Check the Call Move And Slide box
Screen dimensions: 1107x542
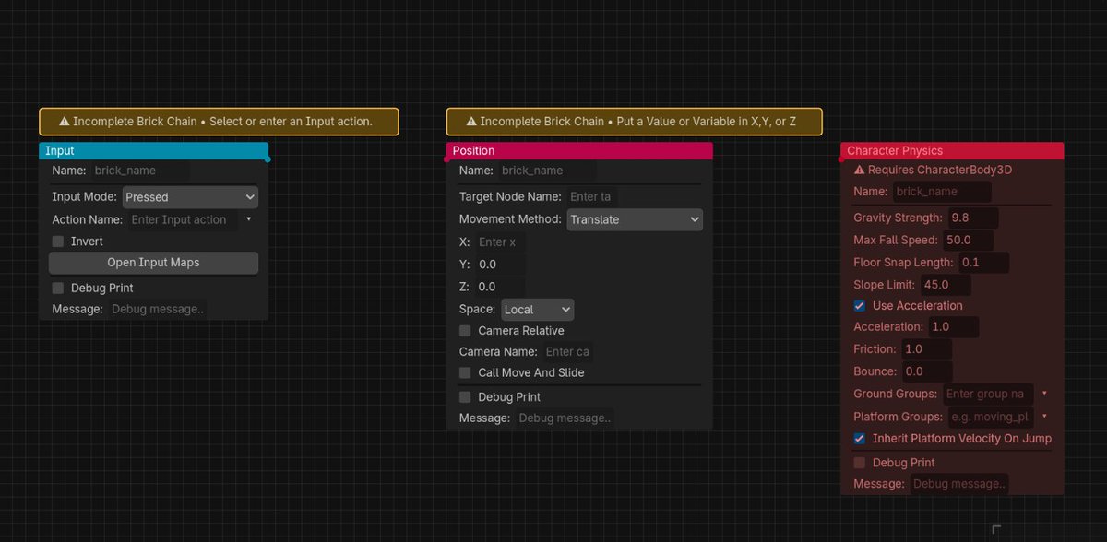(465, 373)
